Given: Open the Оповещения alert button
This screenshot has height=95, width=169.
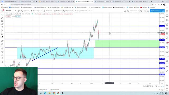Looking at the screenshot, I should click(x=68, y=11).
